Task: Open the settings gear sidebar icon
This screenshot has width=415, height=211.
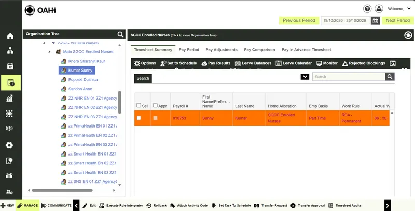Action: click(x=9, y=145)
